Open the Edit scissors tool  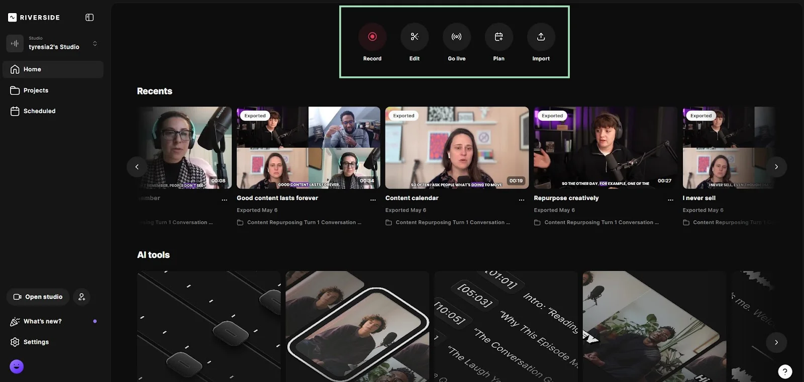[415, 37]
